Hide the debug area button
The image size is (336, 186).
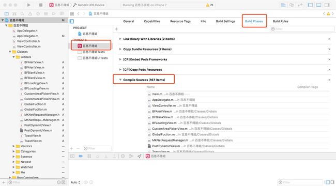[72, 156]
